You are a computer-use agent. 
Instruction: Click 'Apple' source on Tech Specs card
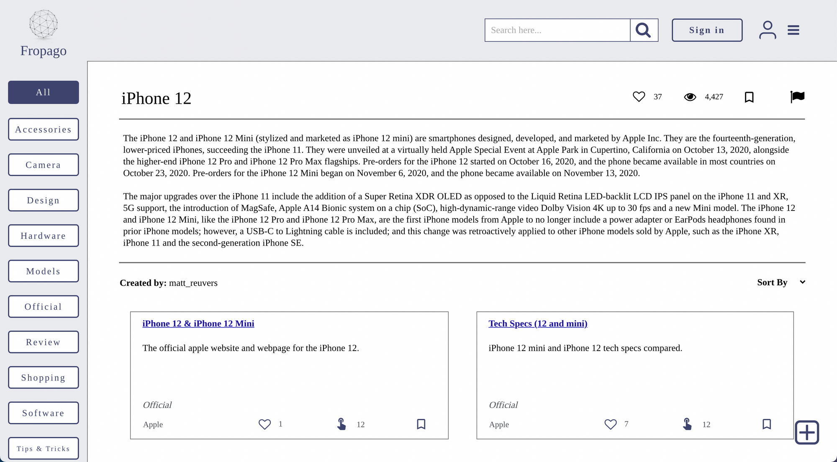pos(499,424)
